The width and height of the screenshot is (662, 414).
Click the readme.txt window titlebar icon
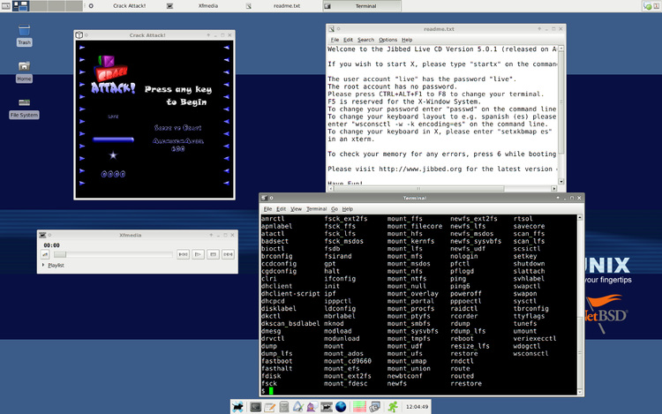(331, 29)
